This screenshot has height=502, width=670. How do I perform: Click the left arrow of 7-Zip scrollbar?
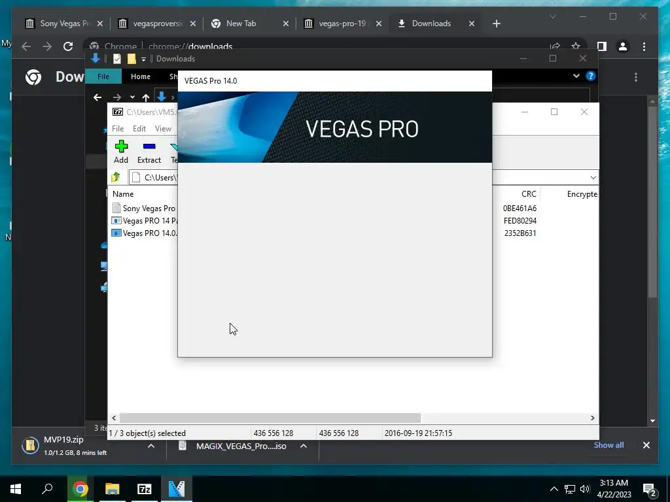click(114, 418)
